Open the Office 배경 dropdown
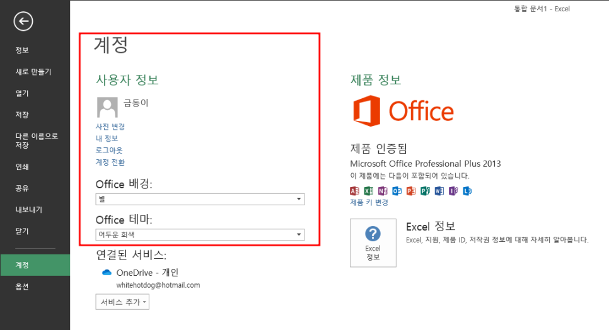609x330 pixels. [x=200, y=199]
